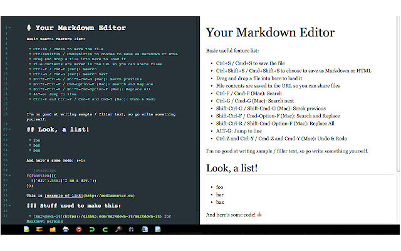Screen dimensions: 401x251
Task: Click the line number 18 in the gutter
Action: 6,114
